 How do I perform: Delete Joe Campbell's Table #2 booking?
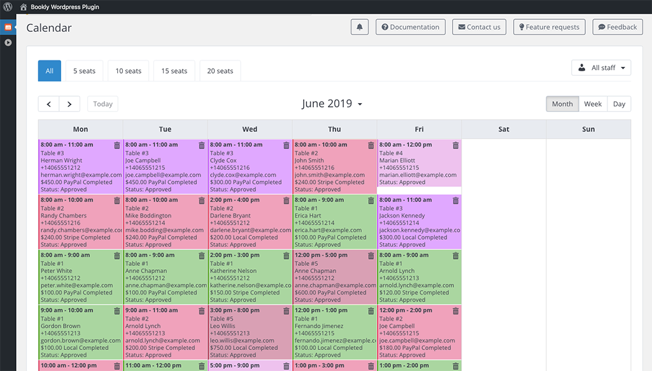point(456,311)
